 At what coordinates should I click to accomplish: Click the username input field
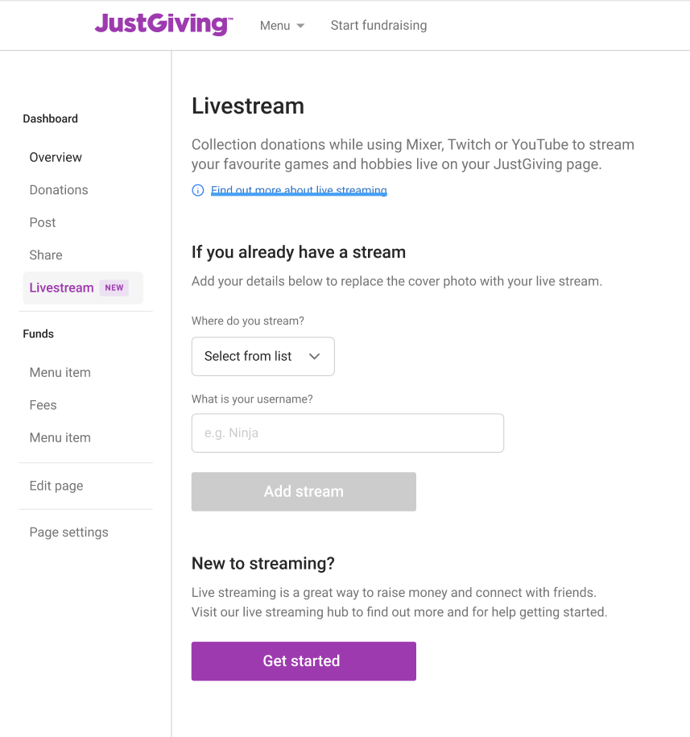point(347,433)
